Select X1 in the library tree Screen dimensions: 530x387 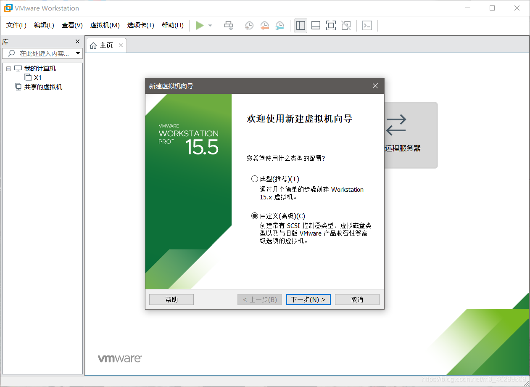(38, 78)
